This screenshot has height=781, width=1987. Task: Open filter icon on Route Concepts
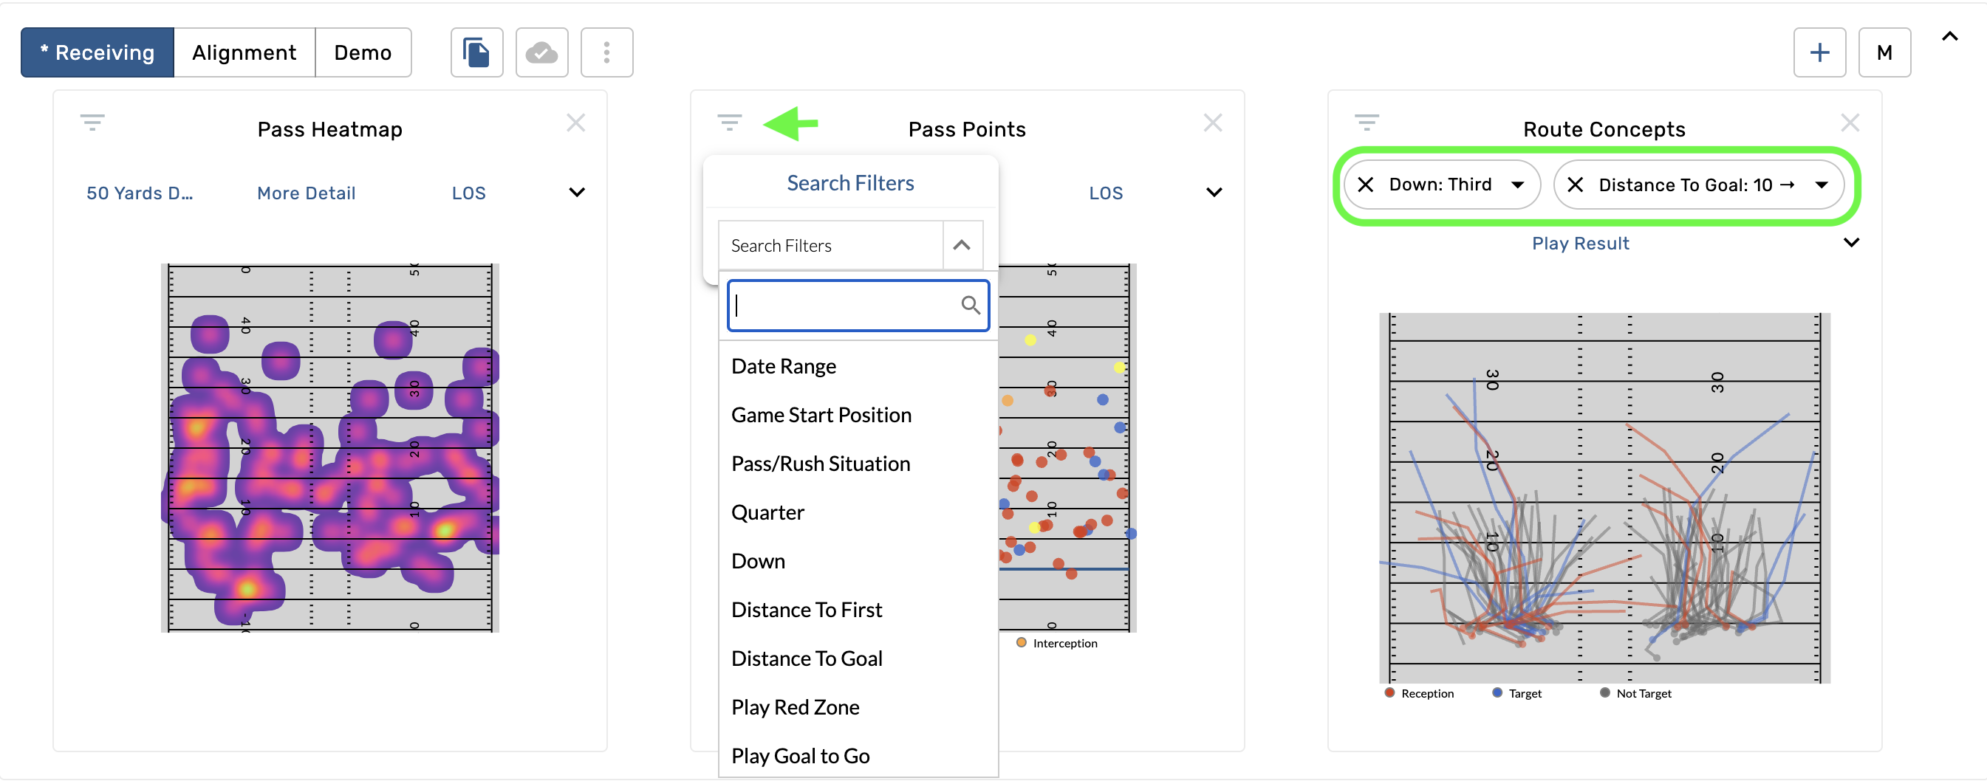[x=1366, y=123]
